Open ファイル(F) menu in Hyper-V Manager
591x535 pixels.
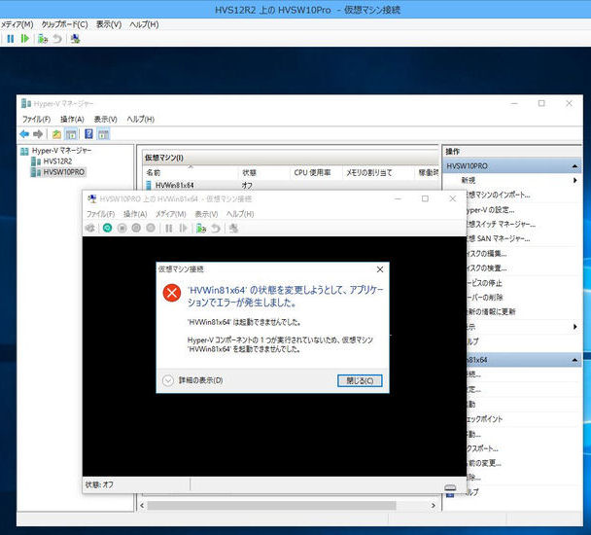click(36, 120)
